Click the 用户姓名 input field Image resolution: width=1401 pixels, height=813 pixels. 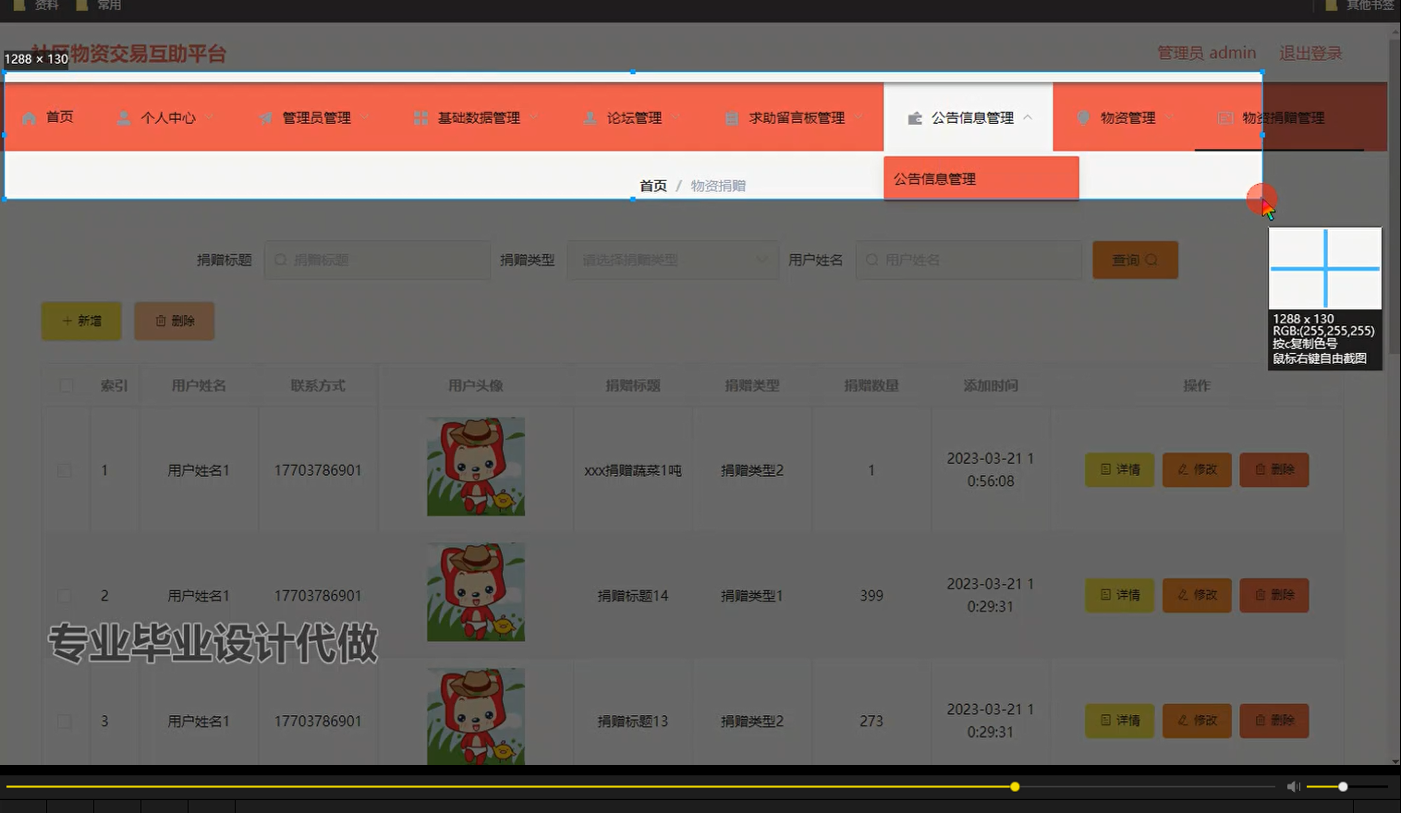969,261
